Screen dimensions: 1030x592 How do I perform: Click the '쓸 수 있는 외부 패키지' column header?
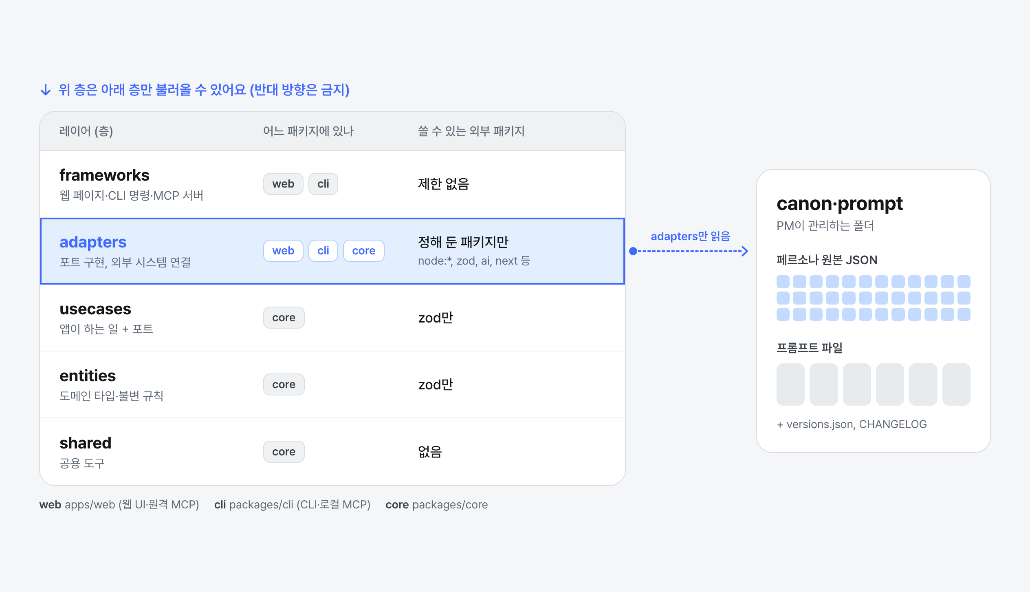[471, 131]
